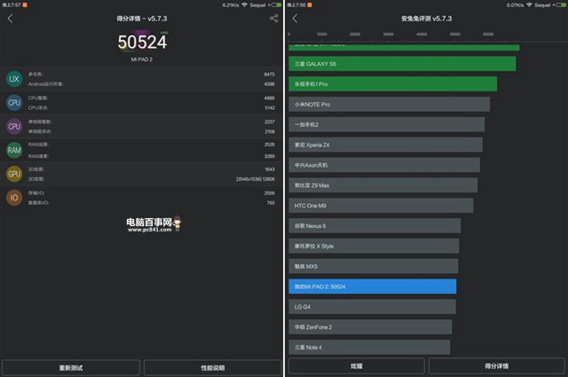Screen dimensions: 568x377
Task: Tap the share icon on score details screen
Action: pos(274,19)
